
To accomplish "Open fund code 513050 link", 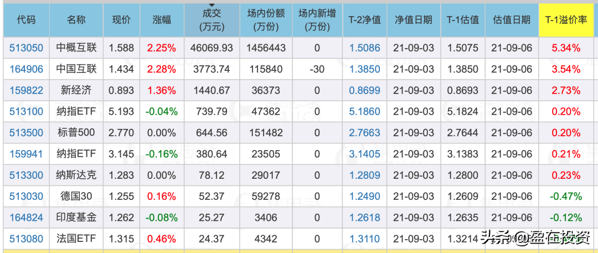I will point(26,48).
